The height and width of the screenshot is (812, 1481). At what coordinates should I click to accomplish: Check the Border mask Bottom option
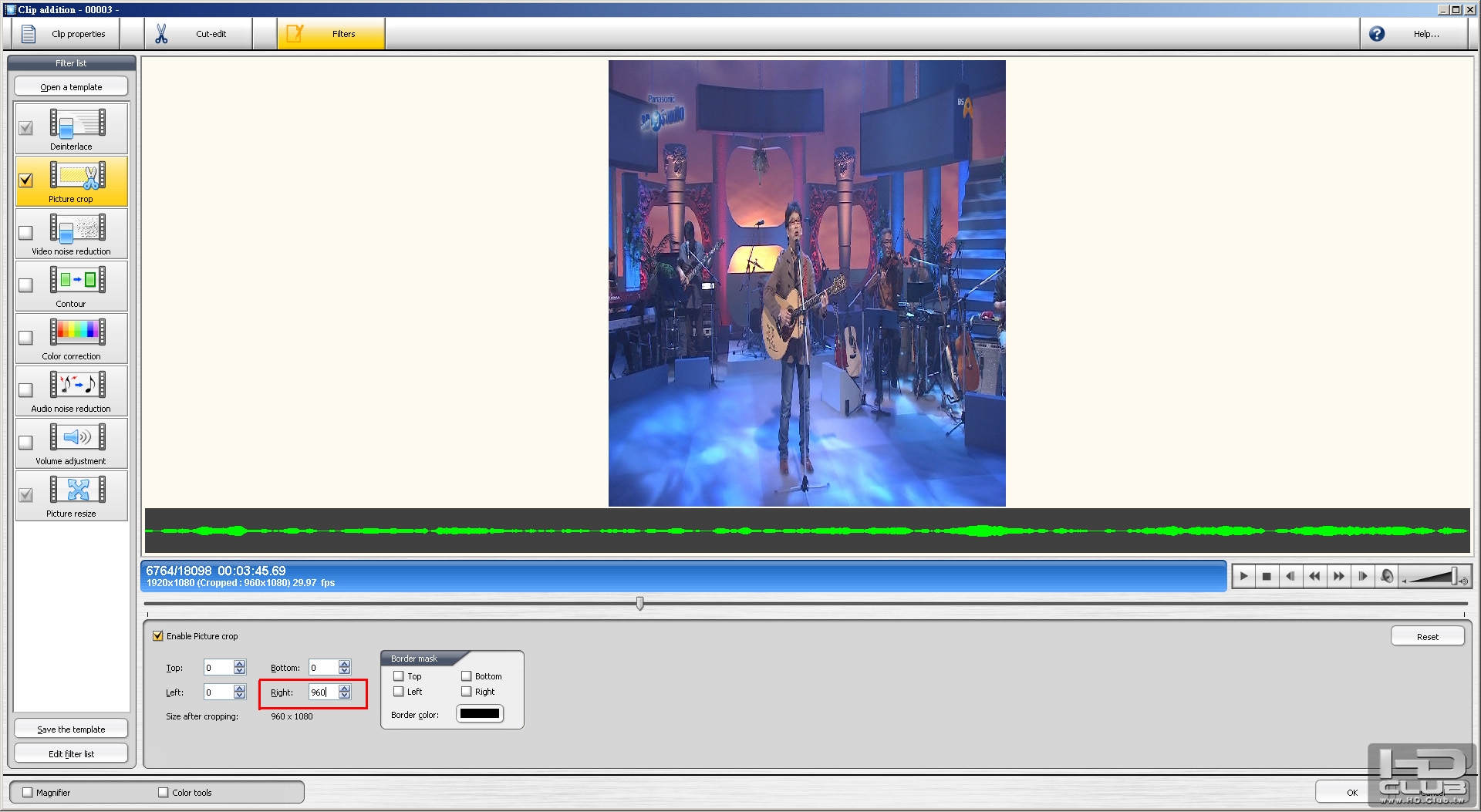[x=466, y=676]
